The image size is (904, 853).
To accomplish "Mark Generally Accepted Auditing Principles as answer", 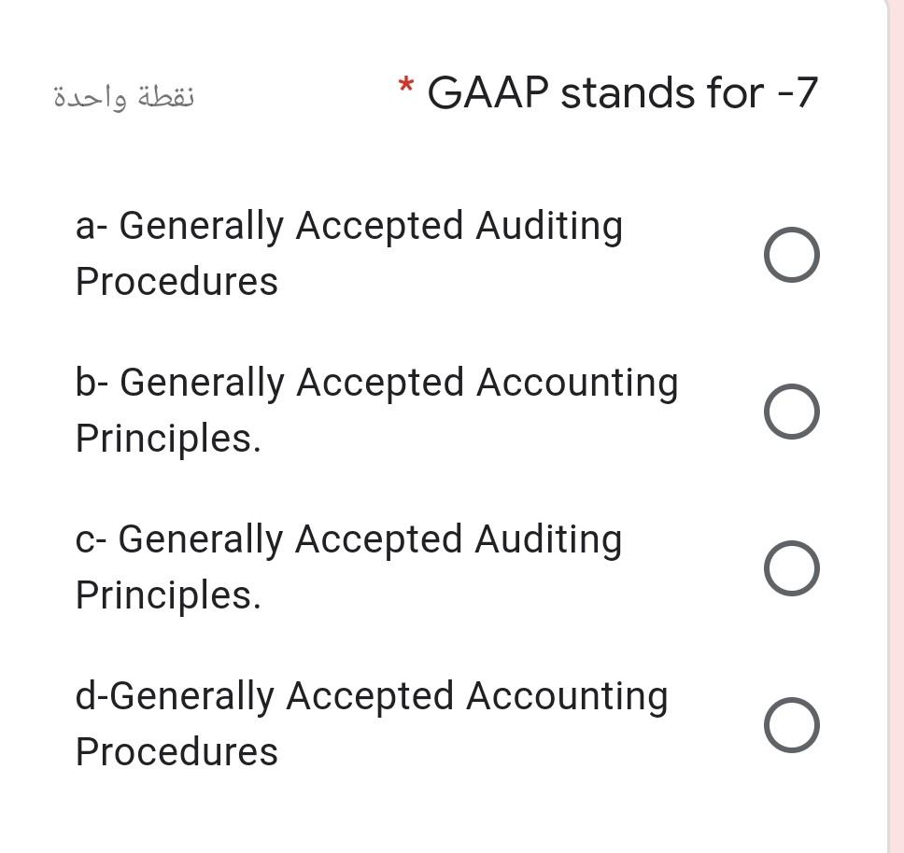I will click(792, 566).
